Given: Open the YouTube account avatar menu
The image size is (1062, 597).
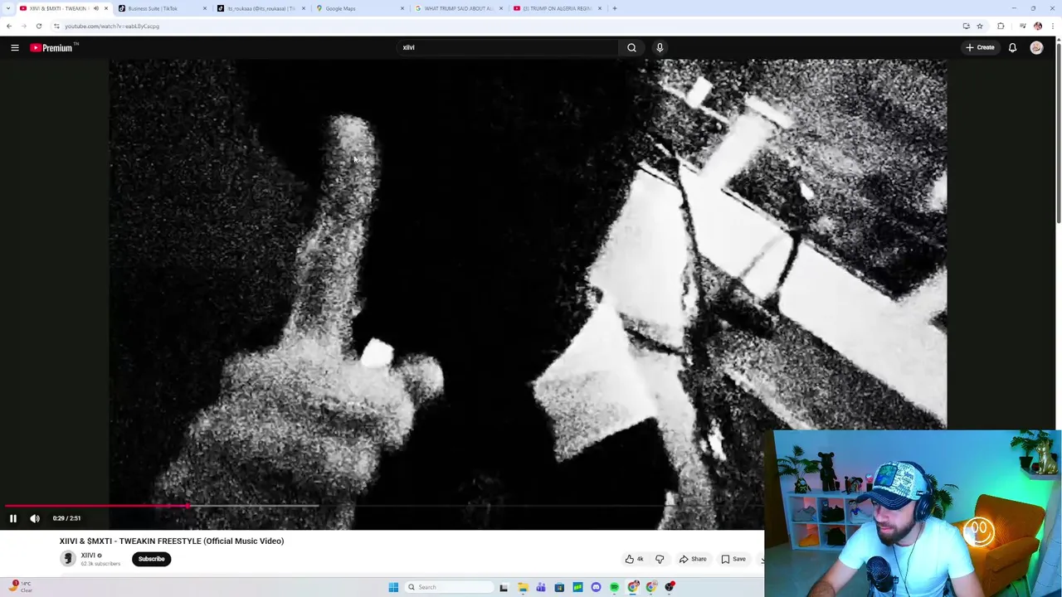Looking at the screenshot, I should point(1036,47).
